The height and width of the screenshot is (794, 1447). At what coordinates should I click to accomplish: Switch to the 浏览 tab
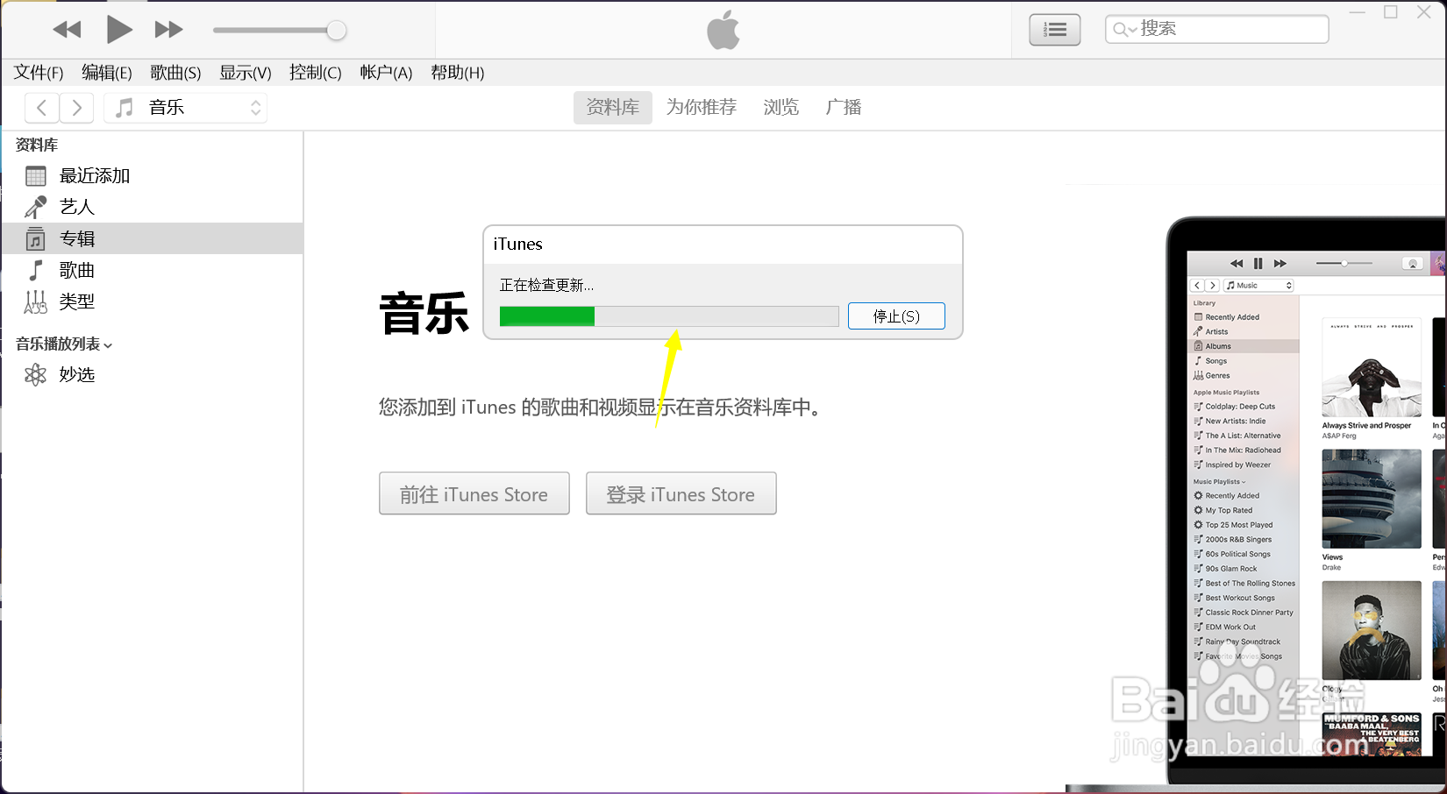(781, 108)
